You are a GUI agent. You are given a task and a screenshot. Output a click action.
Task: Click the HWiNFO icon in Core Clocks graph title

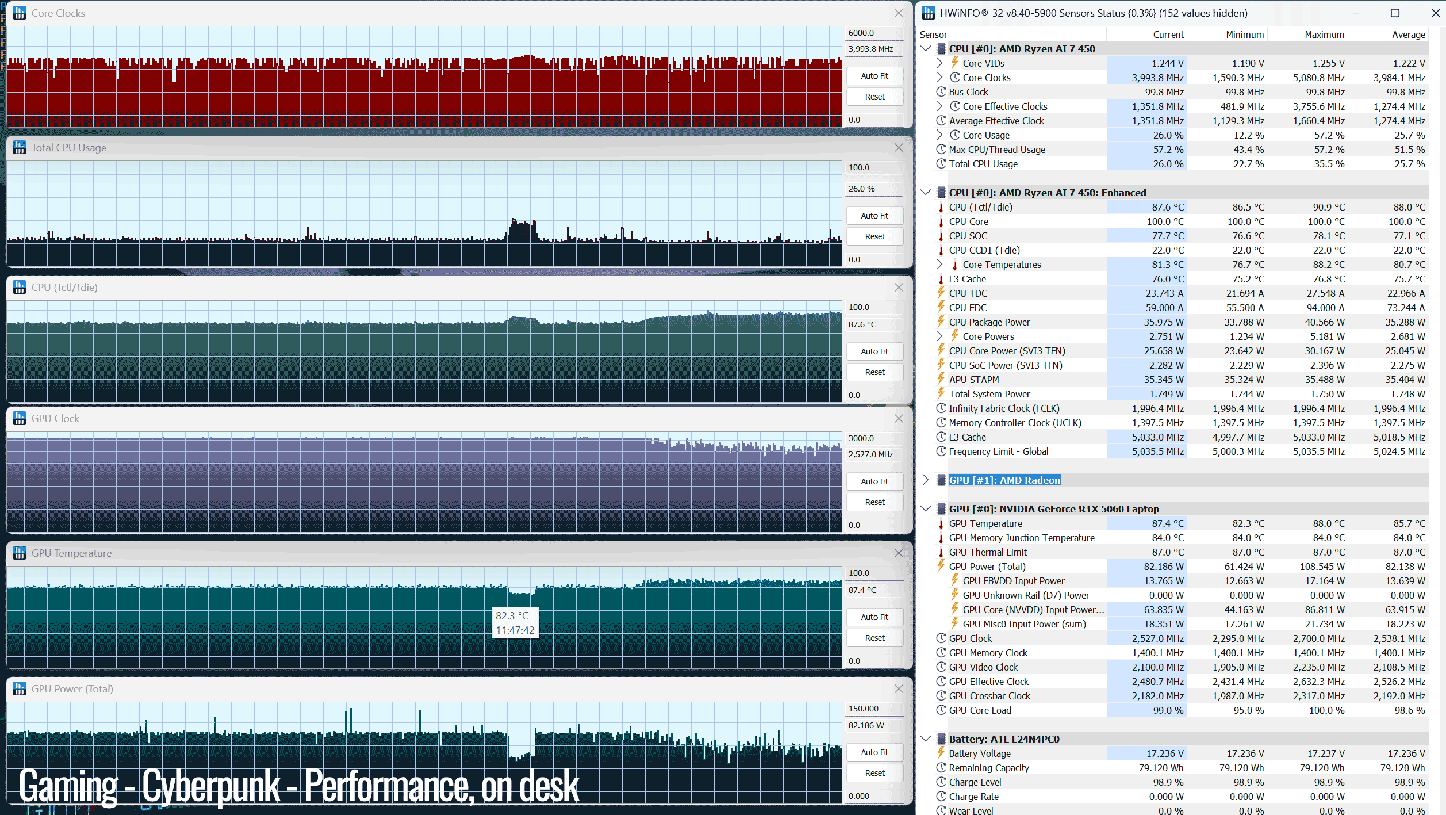20,13
